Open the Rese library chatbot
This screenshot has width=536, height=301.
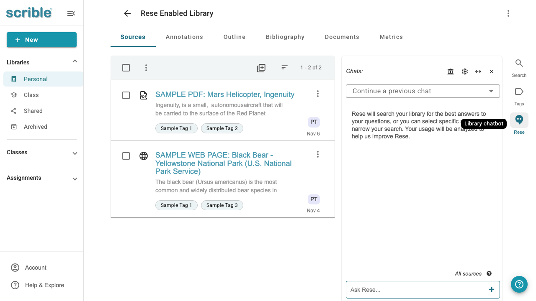[x=519, y=120]
